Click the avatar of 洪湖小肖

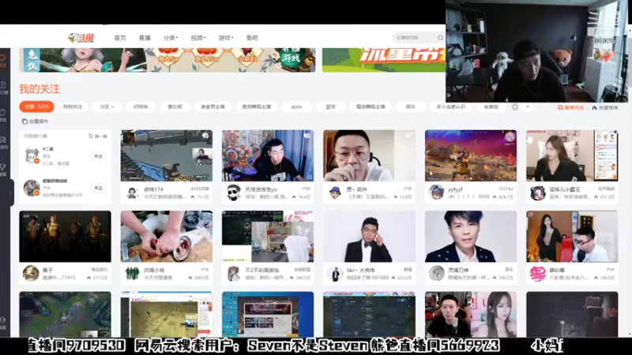tap(132, 273)
